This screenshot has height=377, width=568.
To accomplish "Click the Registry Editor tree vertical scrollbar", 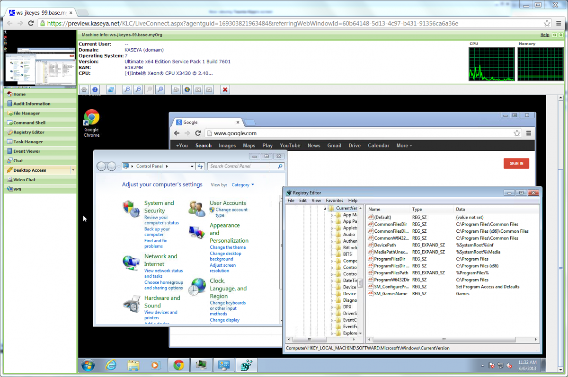I will point(360,283).
